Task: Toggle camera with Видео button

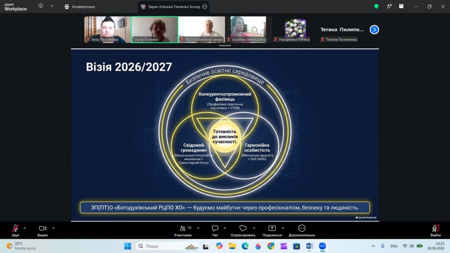Action: pos(43,231)
